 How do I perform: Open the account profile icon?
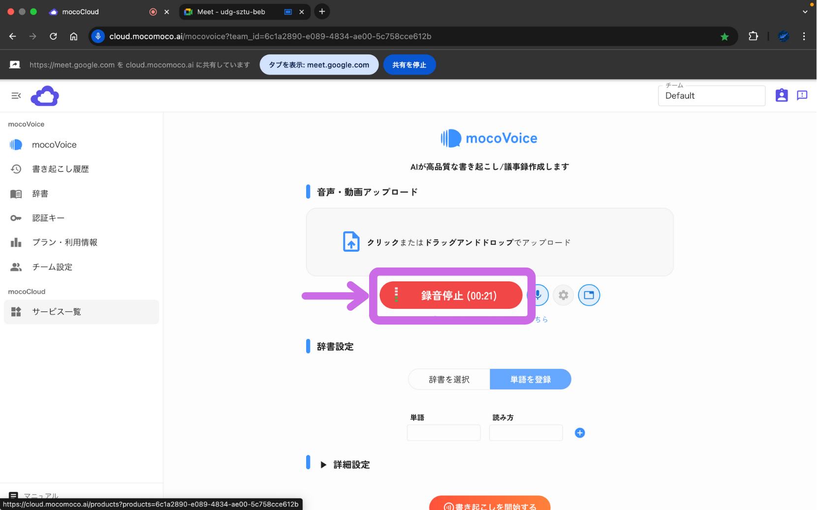pos(782,95)
